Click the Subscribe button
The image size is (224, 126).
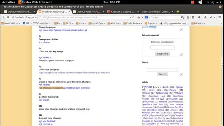point(162,54)
